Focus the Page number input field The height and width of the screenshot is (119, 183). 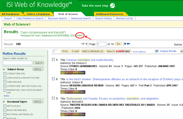(102, 44)
